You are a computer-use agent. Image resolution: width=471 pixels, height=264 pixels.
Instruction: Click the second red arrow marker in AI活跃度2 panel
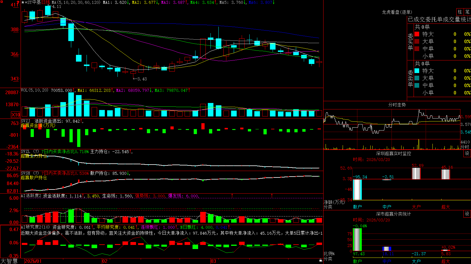(x=272, y=195)
